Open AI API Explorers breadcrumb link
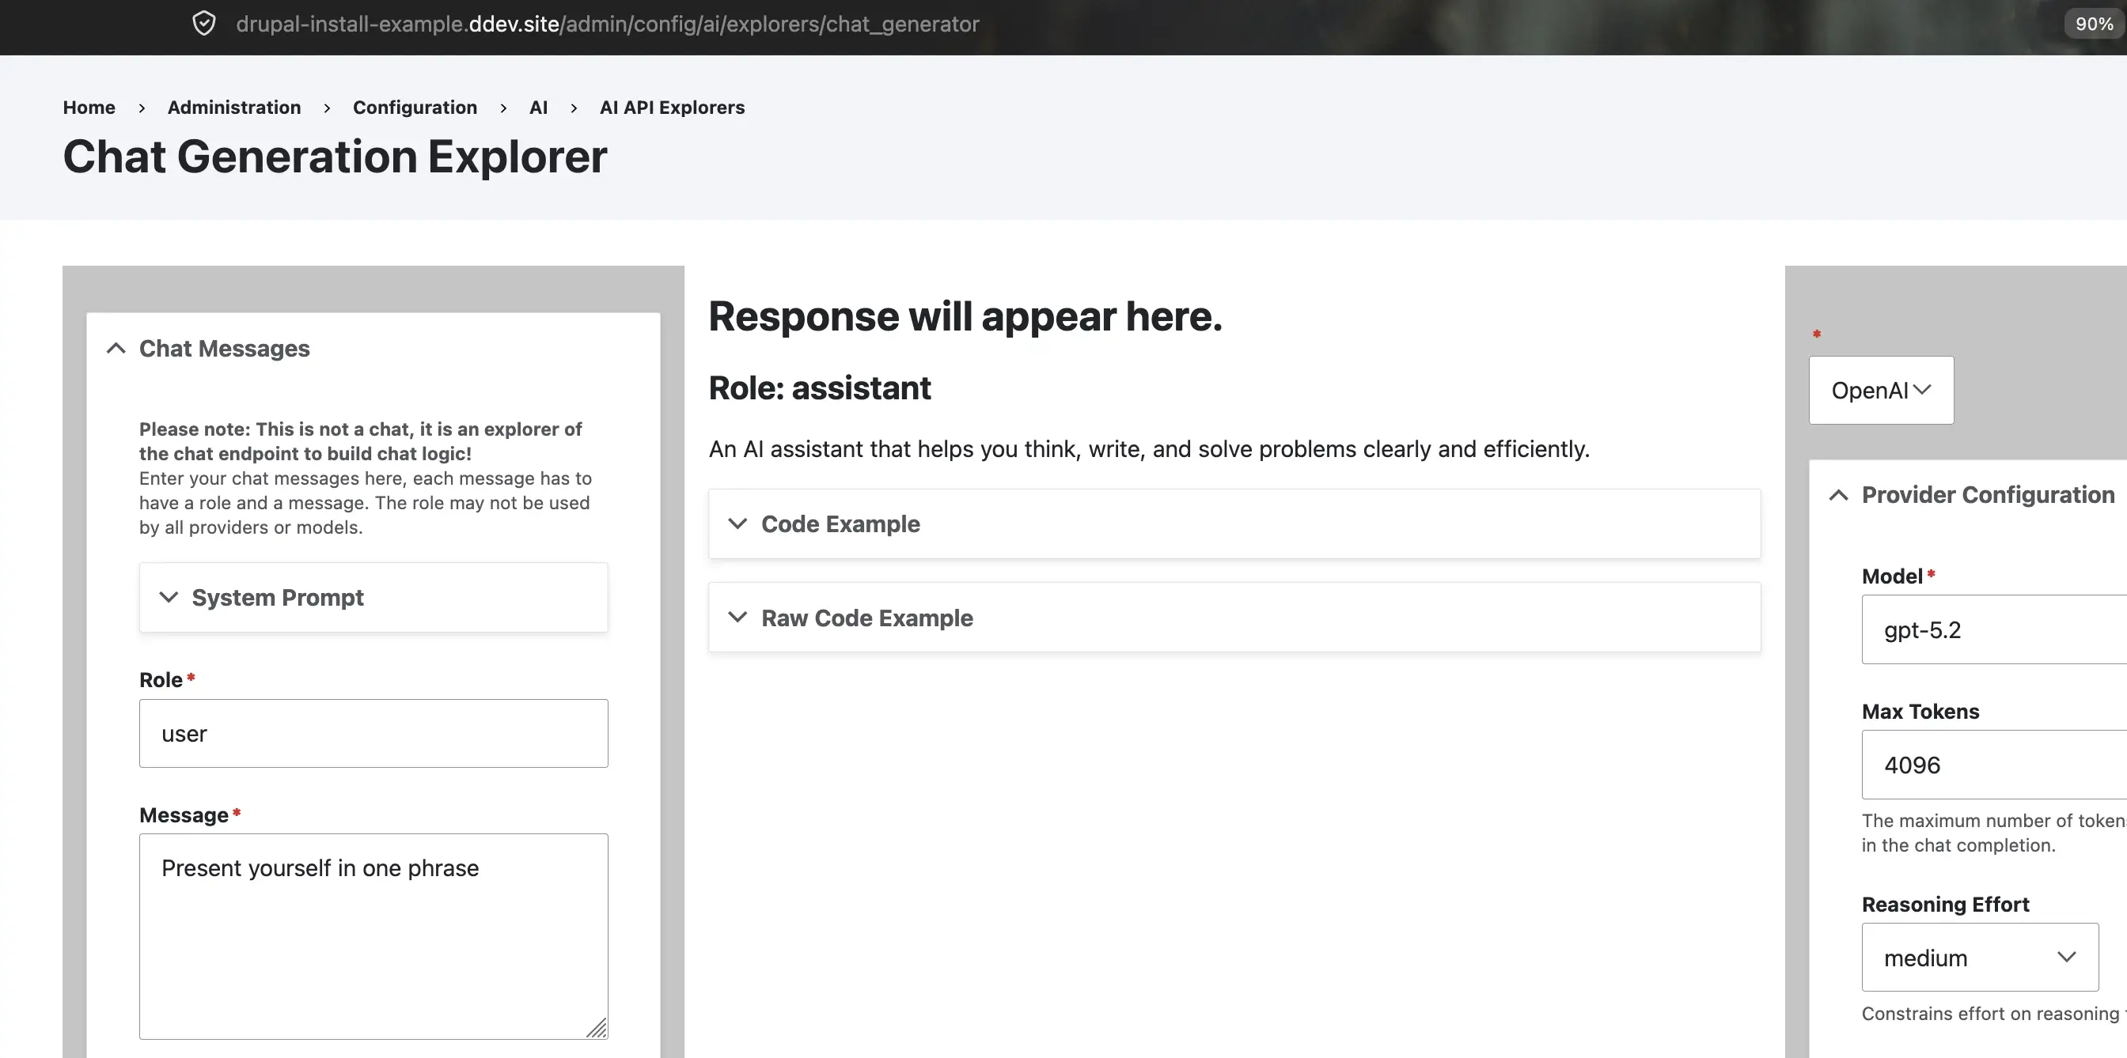The width and height of the screenshot is (2127, 1058). (672, 108)
